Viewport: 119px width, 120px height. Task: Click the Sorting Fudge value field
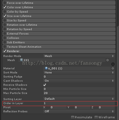79,77
